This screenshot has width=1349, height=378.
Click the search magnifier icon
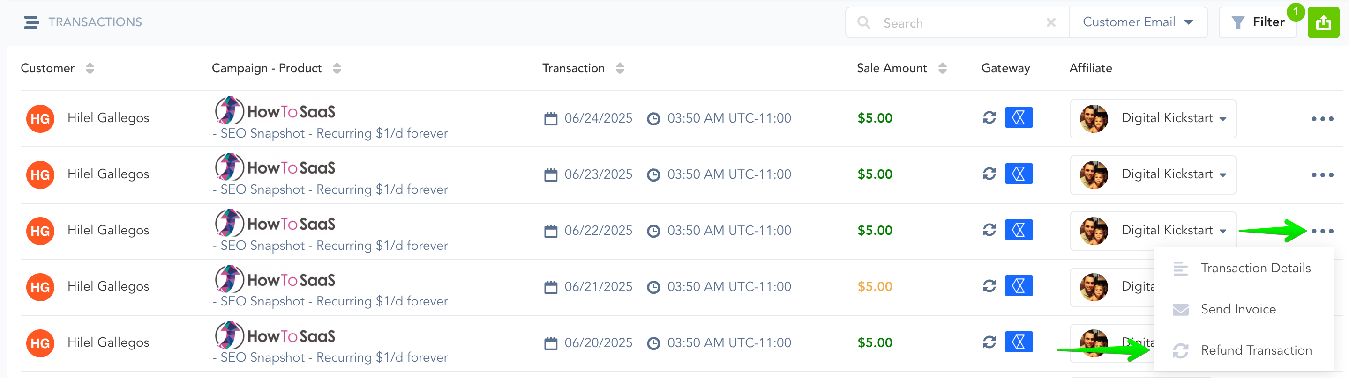[863, 22]
